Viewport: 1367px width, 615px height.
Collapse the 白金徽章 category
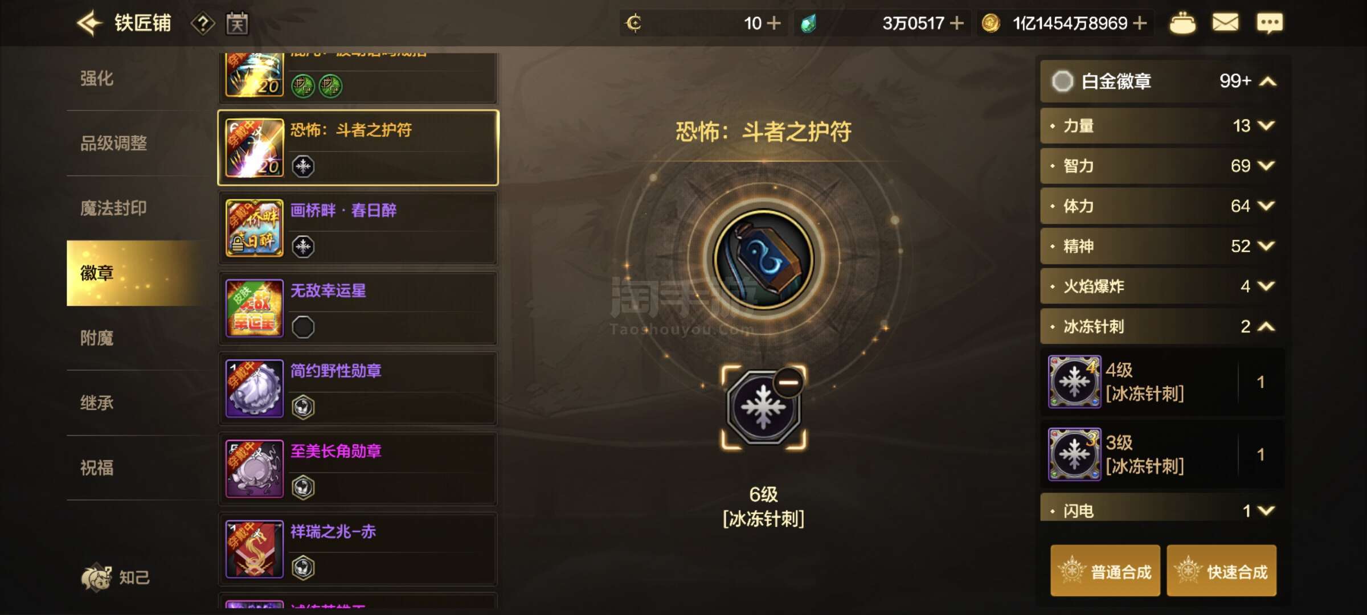[x=1267, y=81]
